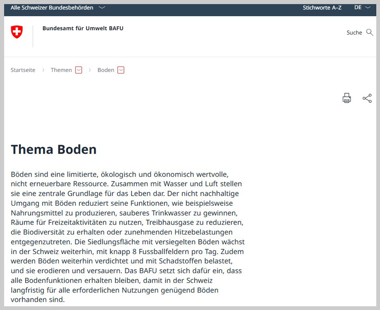Open the DE language selector

(x=358, y=8)
